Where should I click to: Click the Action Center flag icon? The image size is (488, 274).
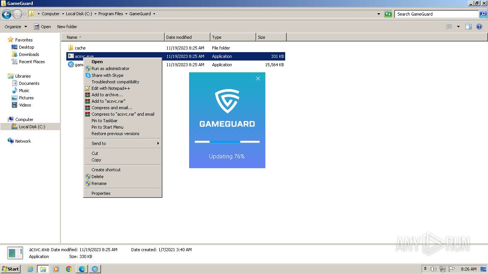tap(452, 269)
